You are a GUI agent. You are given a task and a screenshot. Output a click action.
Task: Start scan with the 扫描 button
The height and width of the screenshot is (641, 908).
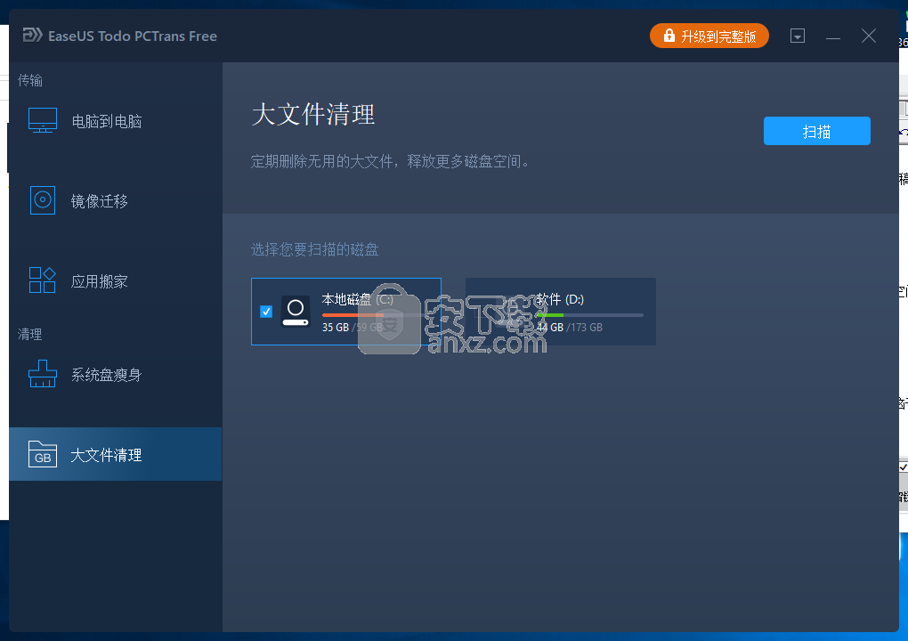[816, 131]
